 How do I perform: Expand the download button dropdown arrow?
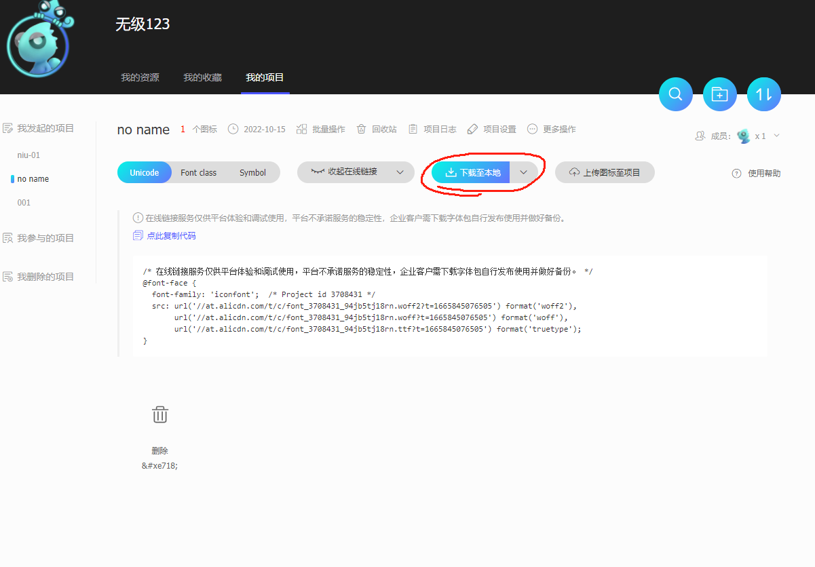tap(523, 172)
